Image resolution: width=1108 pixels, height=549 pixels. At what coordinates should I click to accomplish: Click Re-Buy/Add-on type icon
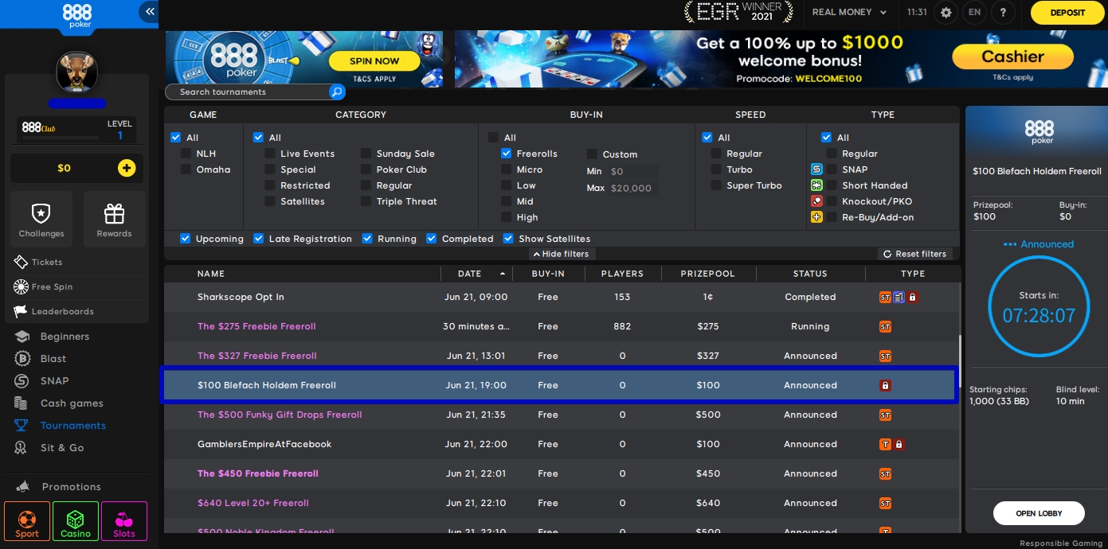(x=816, y=217)
